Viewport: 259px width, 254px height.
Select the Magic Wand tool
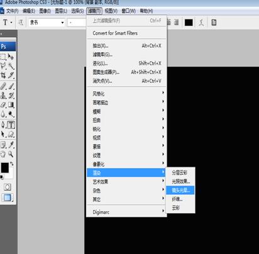(11, 66)
